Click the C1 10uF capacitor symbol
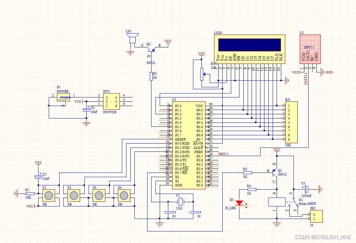 [39, 176]
